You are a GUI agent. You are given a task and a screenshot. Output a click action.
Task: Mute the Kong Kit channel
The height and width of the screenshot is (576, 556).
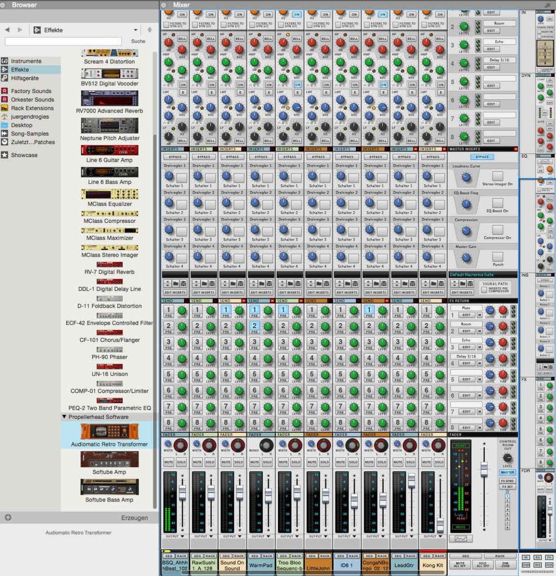tap(426, 462)
